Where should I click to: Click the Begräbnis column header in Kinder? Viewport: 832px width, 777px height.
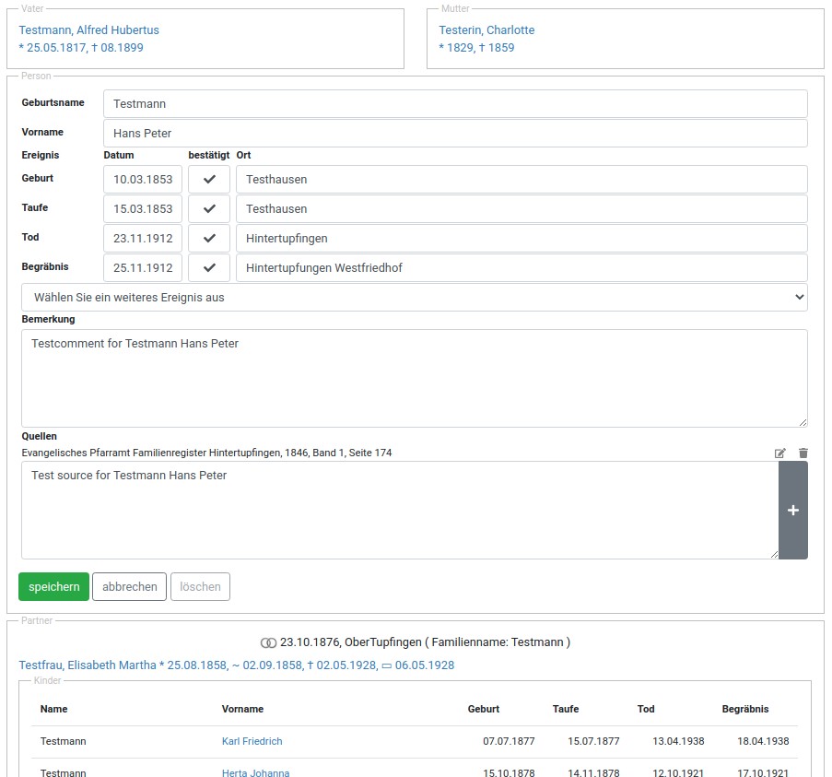click(745, 709)
